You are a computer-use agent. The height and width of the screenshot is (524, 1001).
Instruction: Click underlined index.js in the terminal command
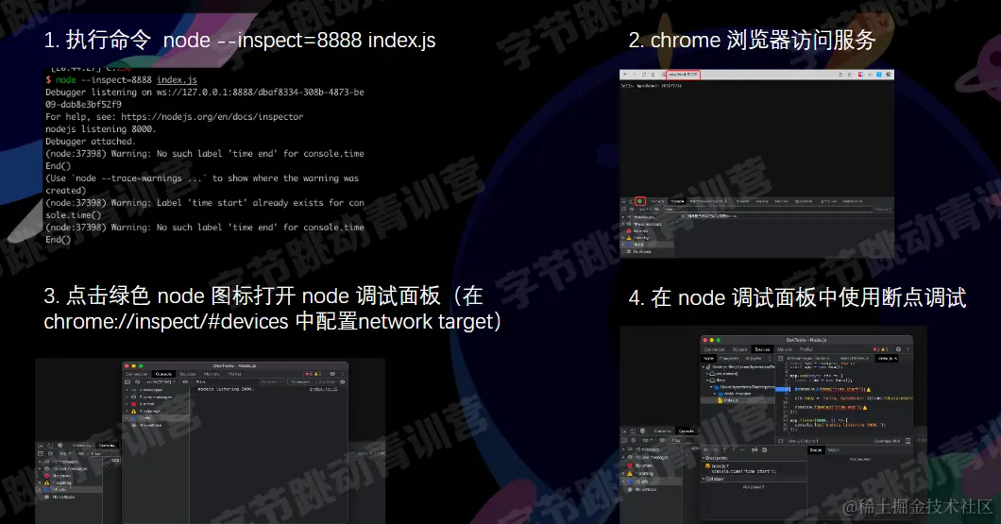pos(177,80)
